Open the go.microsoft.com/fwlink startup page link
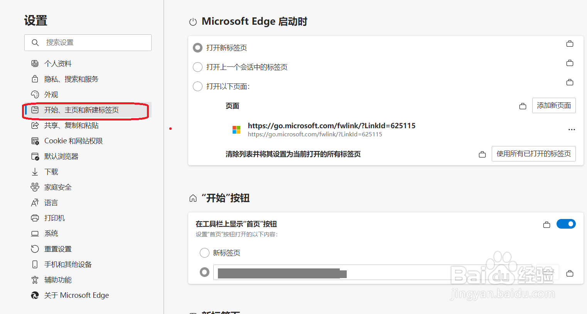 click(332, 126)
